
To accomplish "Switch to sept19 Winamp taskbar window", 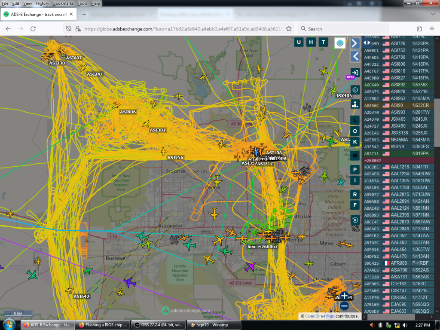I will tap(214, 325).
